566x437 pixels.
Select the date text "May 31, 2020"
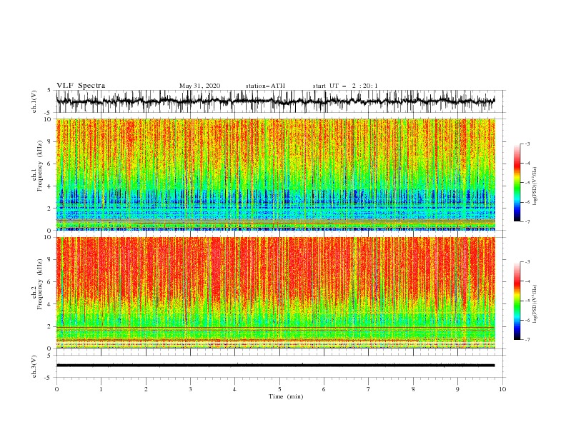[199, 86]
